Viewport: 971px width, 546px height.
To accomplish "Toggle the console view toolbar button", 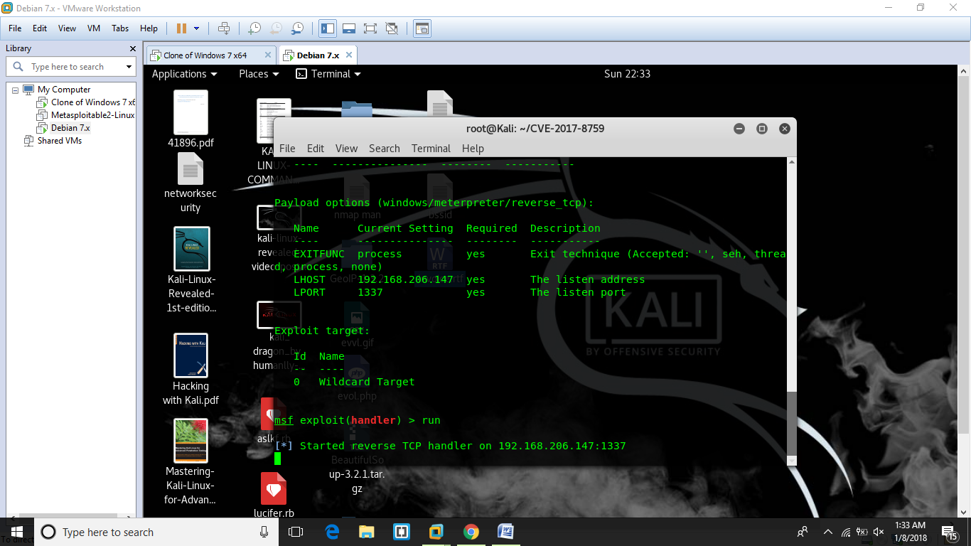I will click(422, 28).
